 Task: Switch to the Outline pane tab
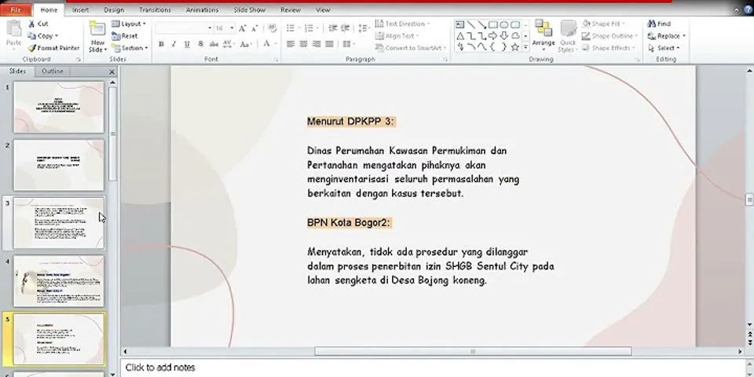coord(53,71)
